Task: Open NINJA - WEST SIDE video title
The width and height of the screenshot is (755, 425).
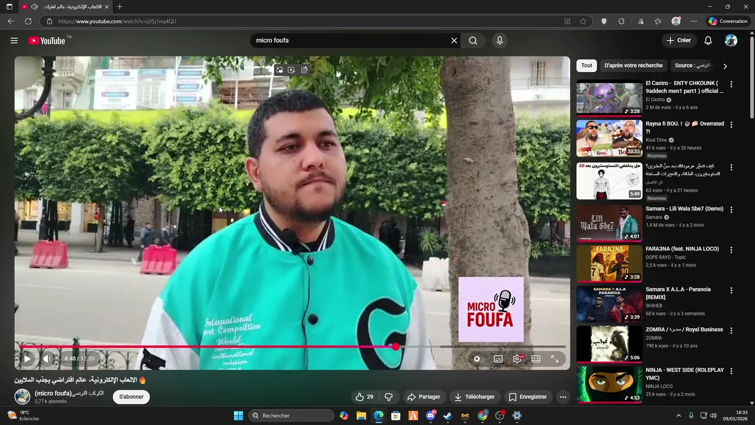Action: (685, 374)
